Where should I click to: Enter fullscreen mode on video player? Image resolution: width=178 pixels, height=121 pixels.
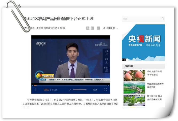coord(105,90)
